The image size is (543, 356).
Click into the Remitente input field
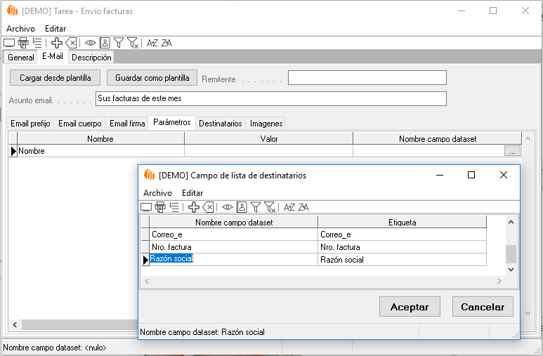367,77
